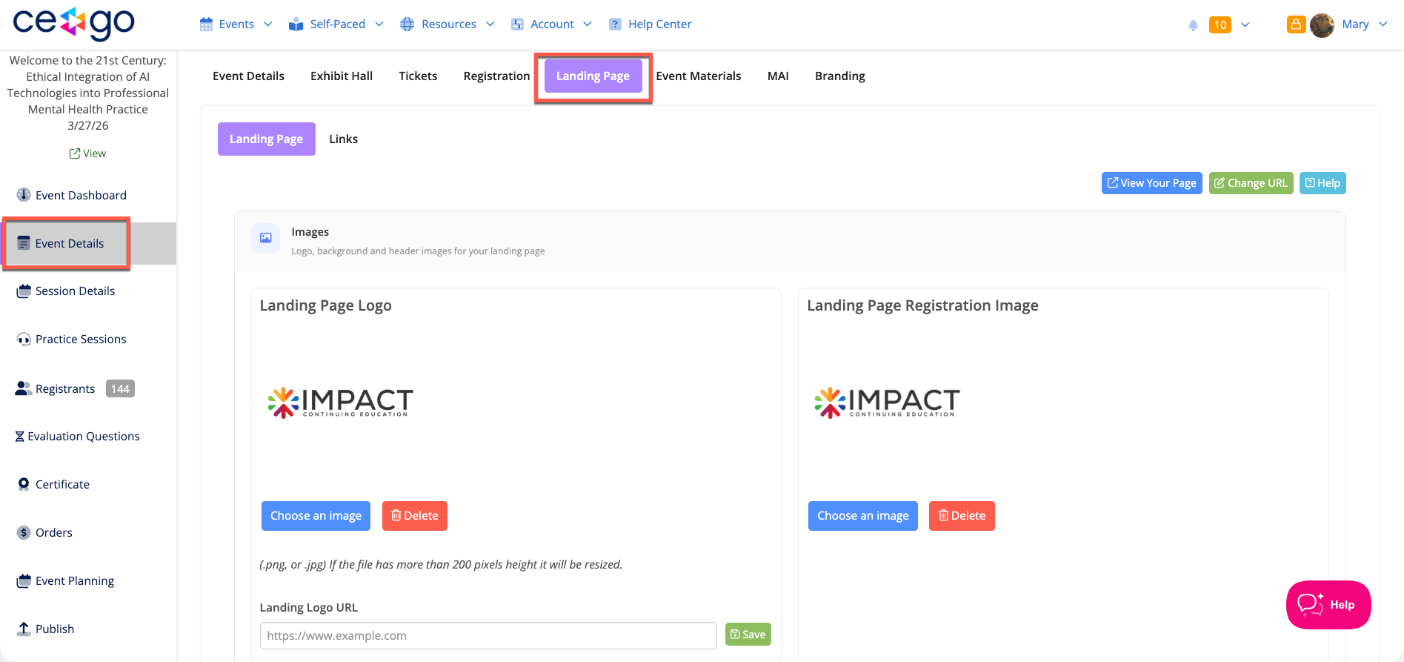The image size is (1404, 662).
Task: Click the sidebar View event link
Action: point(87,153)
